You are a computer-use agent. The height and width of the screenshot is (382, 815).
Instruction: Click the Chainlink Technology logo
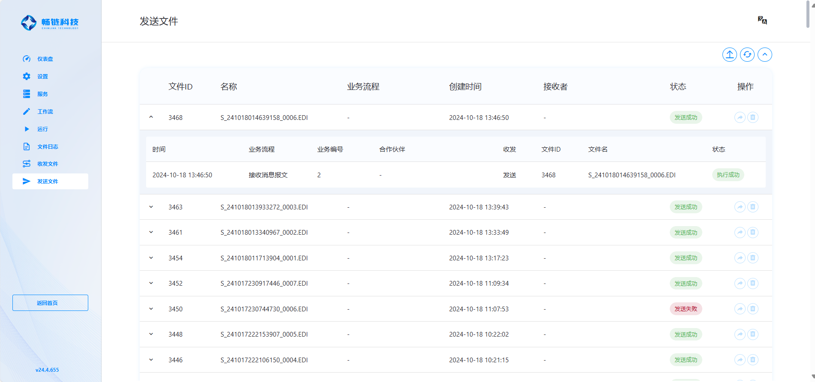point(50,23)
